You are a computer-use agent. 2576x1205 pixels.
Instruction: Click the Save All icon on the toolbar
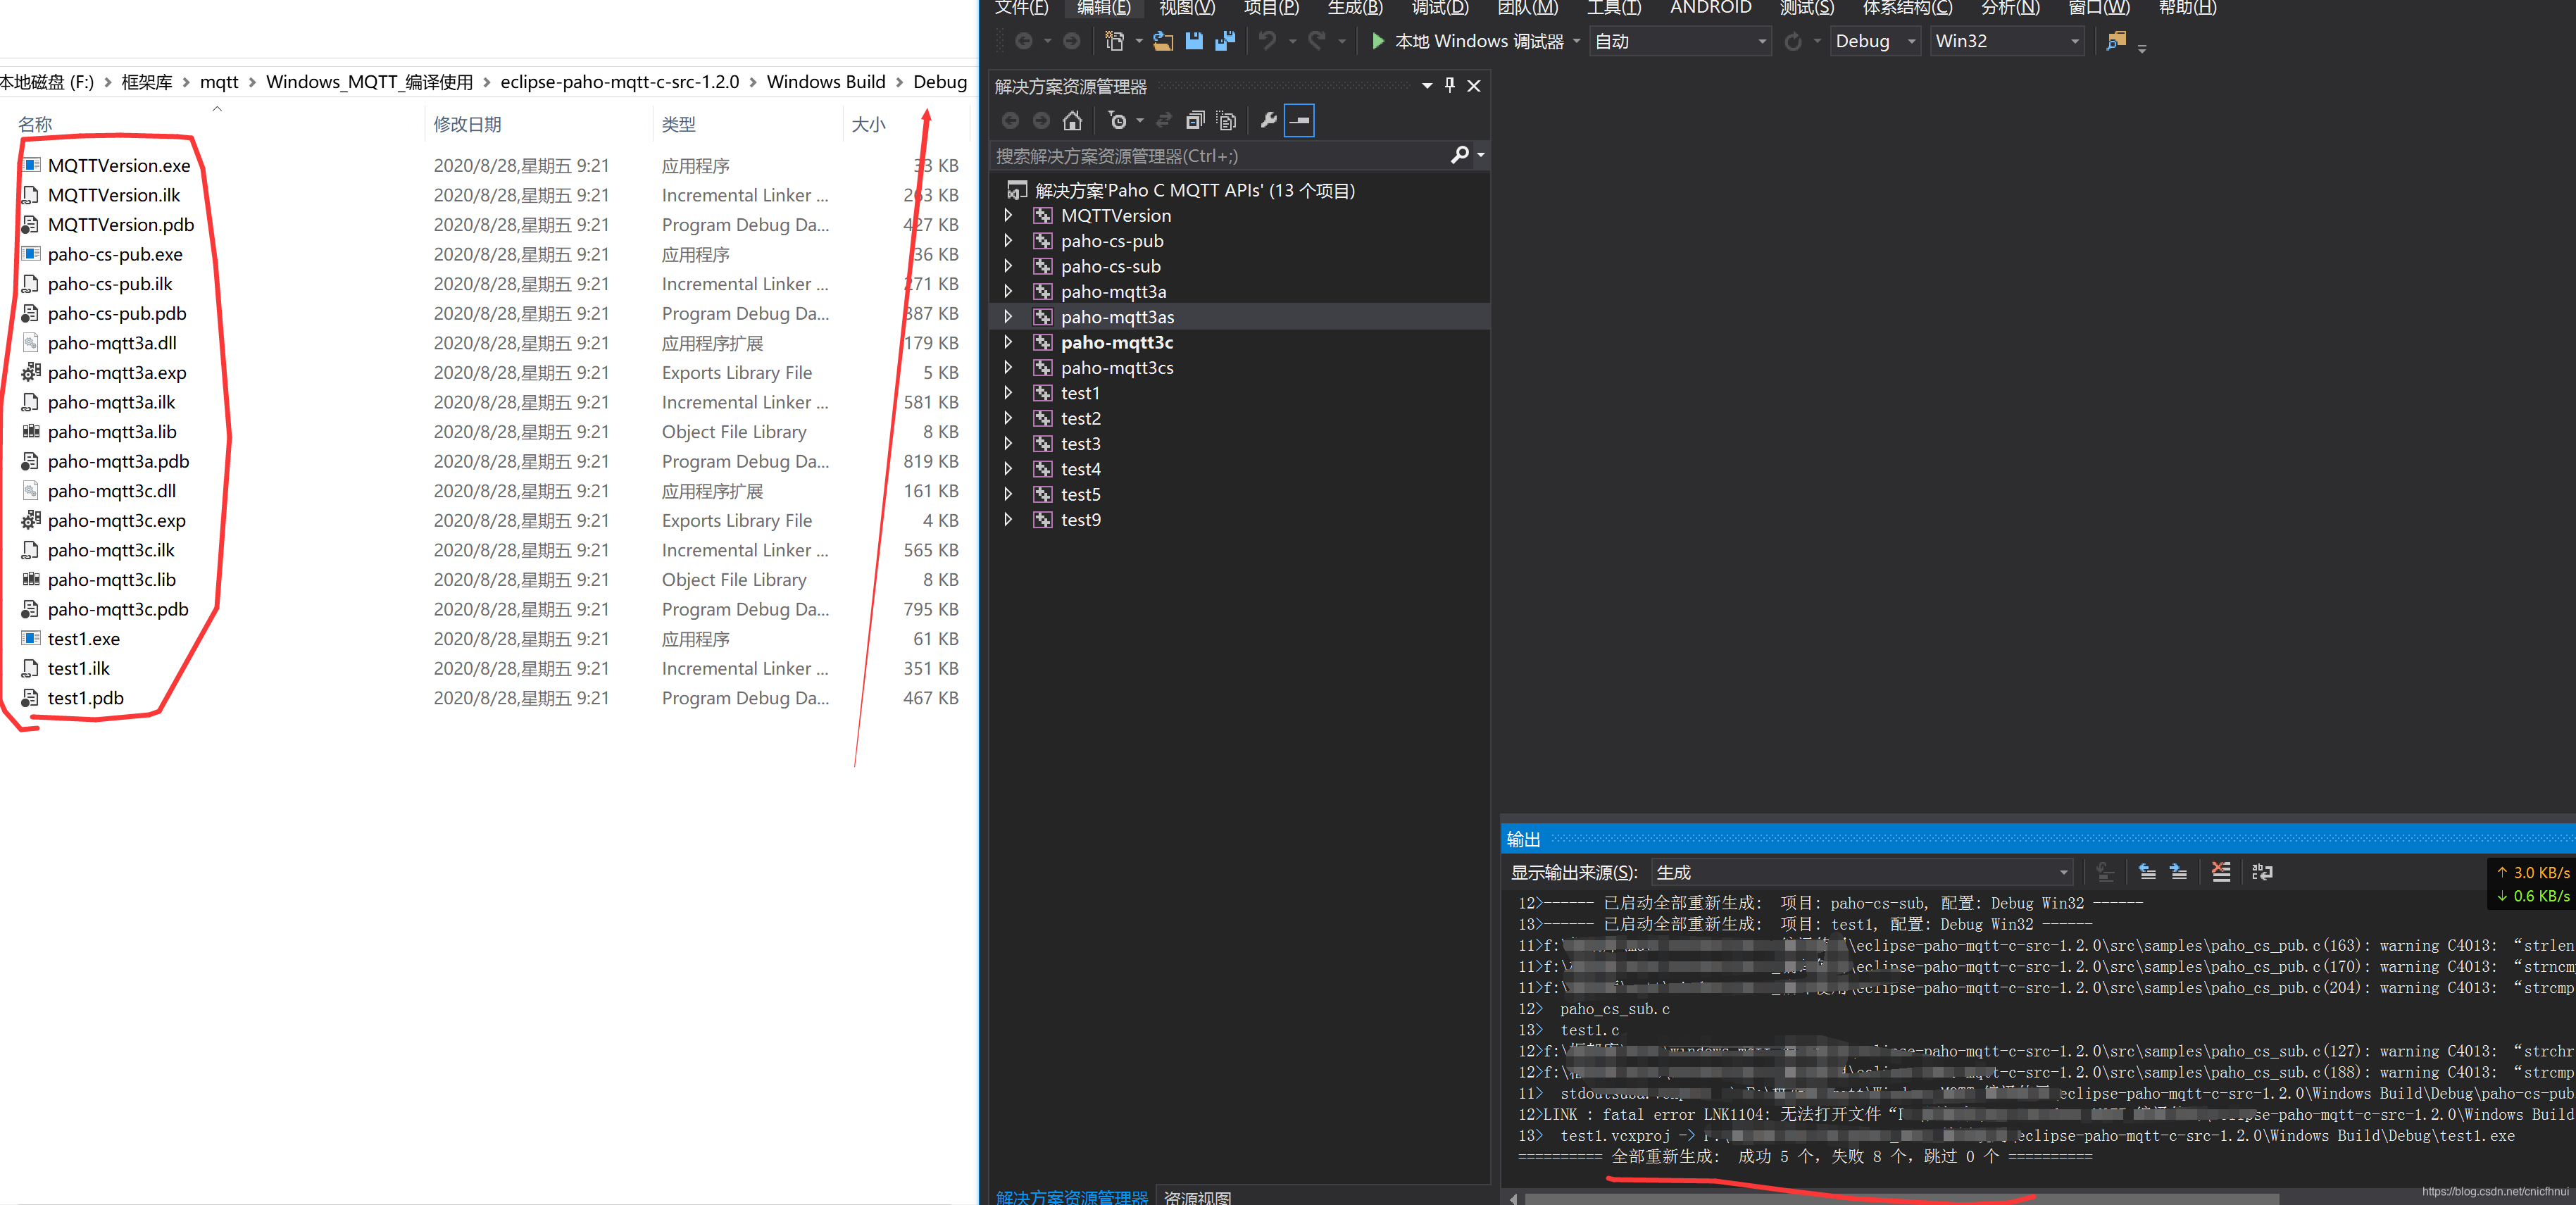point(1225,41)
